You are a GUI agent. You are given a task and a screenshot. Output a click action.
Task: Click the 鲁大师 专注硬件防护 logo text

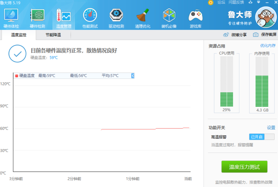pyautogui.click(x=240, y=18)
